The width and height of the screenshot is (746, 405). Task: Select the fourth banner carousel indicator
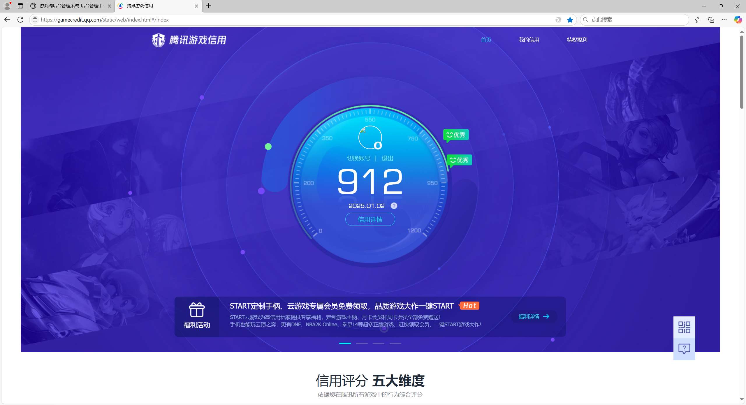[395, 344]
